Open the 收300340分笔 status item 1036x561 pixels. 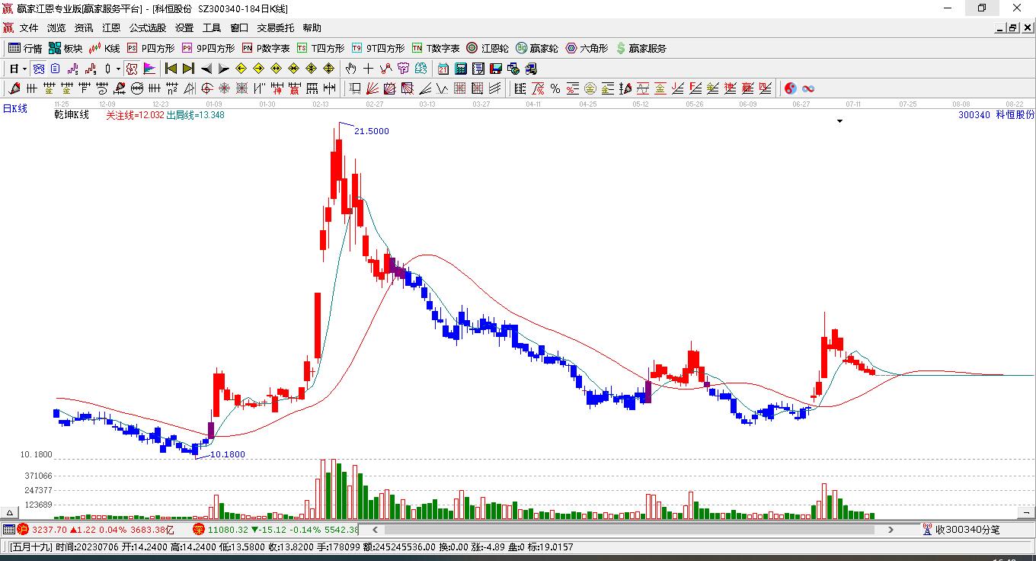pos(961,529)
